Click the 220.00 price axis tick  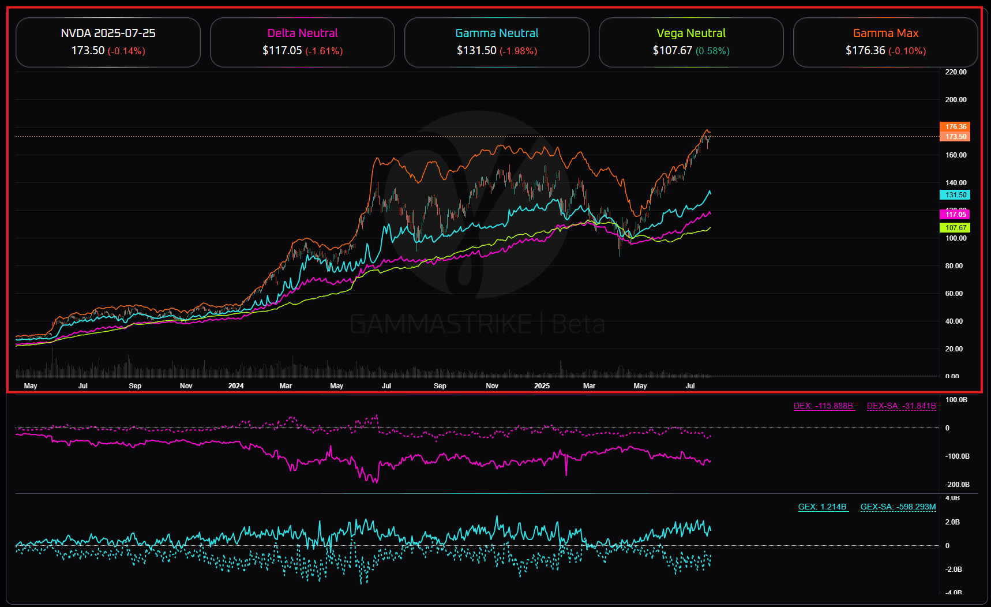pos(955,72)
